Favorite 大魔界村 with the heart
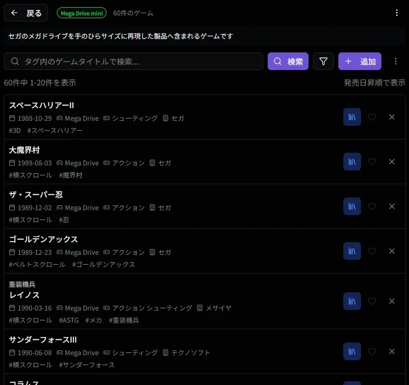409x385 pixels. pos(372,162)
